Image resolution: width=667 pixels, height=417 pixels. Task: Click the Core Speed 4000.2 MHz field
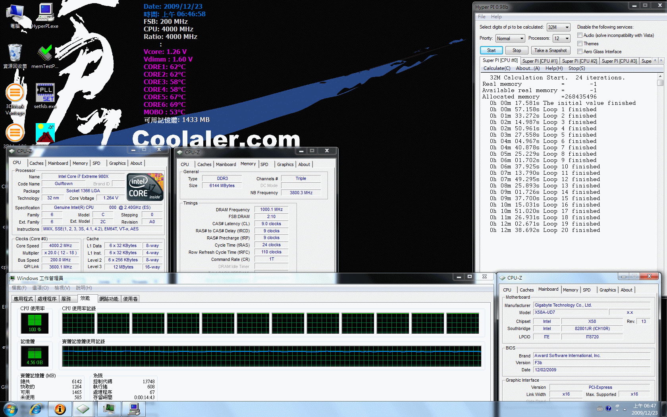(x=60, y=245)
